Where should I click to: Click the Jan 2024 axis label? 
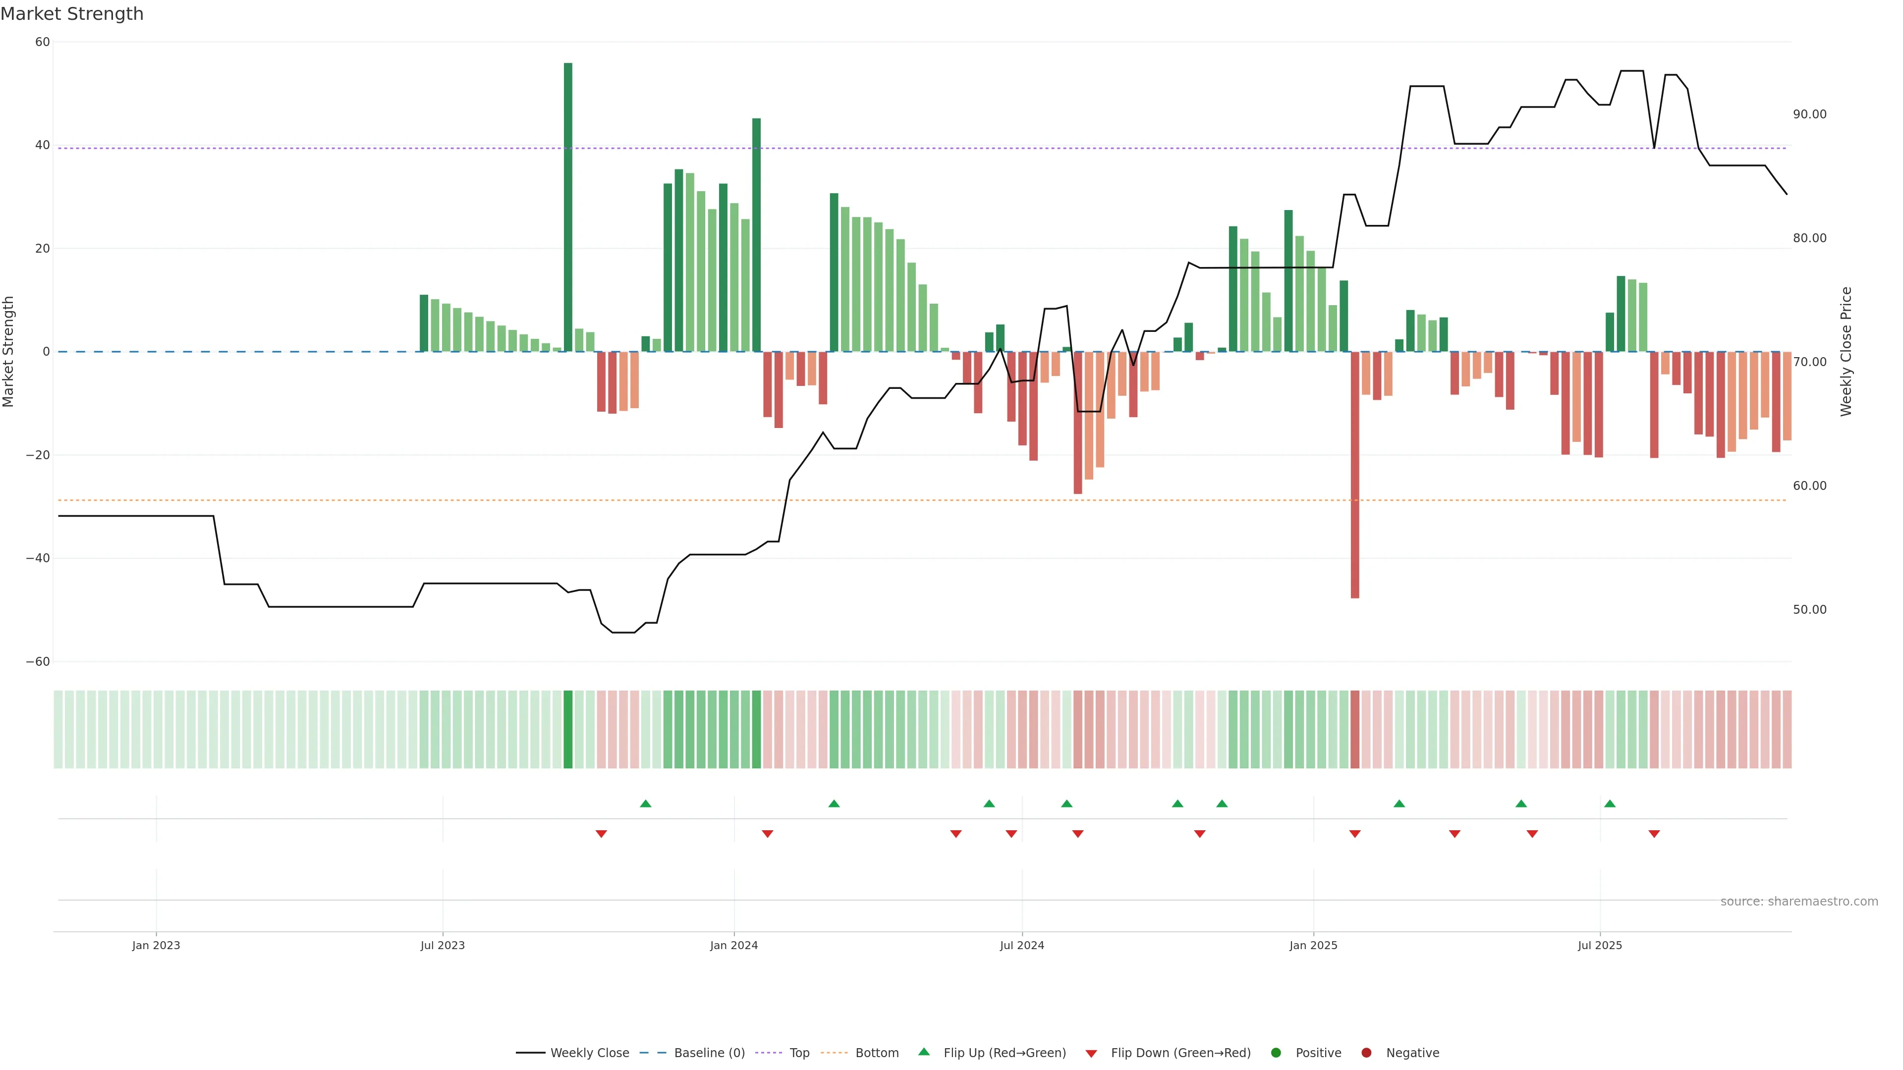click(x=733, y=945)
